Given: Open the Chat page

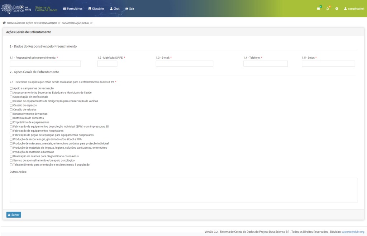Looking at the screenshot, I should pyautogui.click(x=115, y=9).
